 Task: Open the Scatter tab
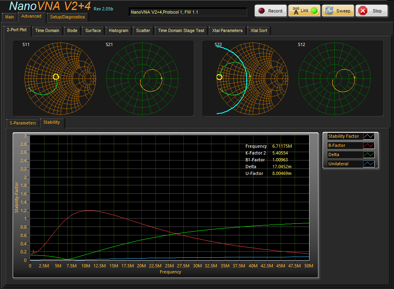143,31
